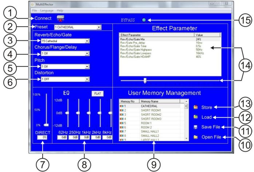254x172 pixels.
Task: Open the Reverb/Echo/Gate dropdown showing 15 Cathedral
Action: tap(65, 41)
